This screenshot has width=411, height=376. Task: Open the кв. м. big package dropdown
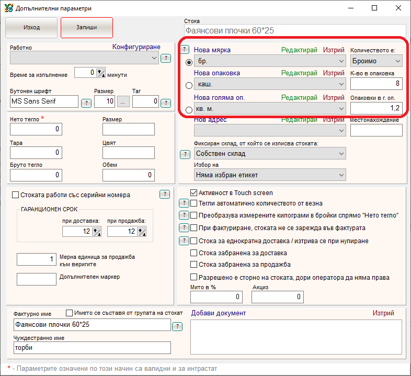[270, 109]
